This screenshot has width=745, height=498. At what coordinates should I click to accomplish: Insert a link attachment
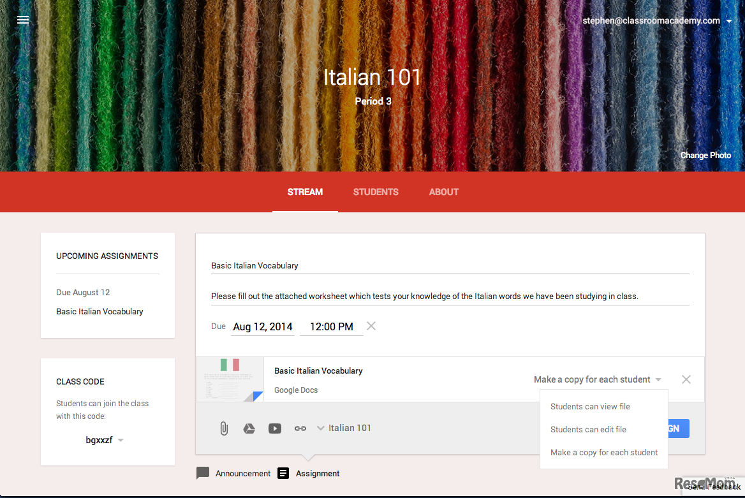click(300, 428)
